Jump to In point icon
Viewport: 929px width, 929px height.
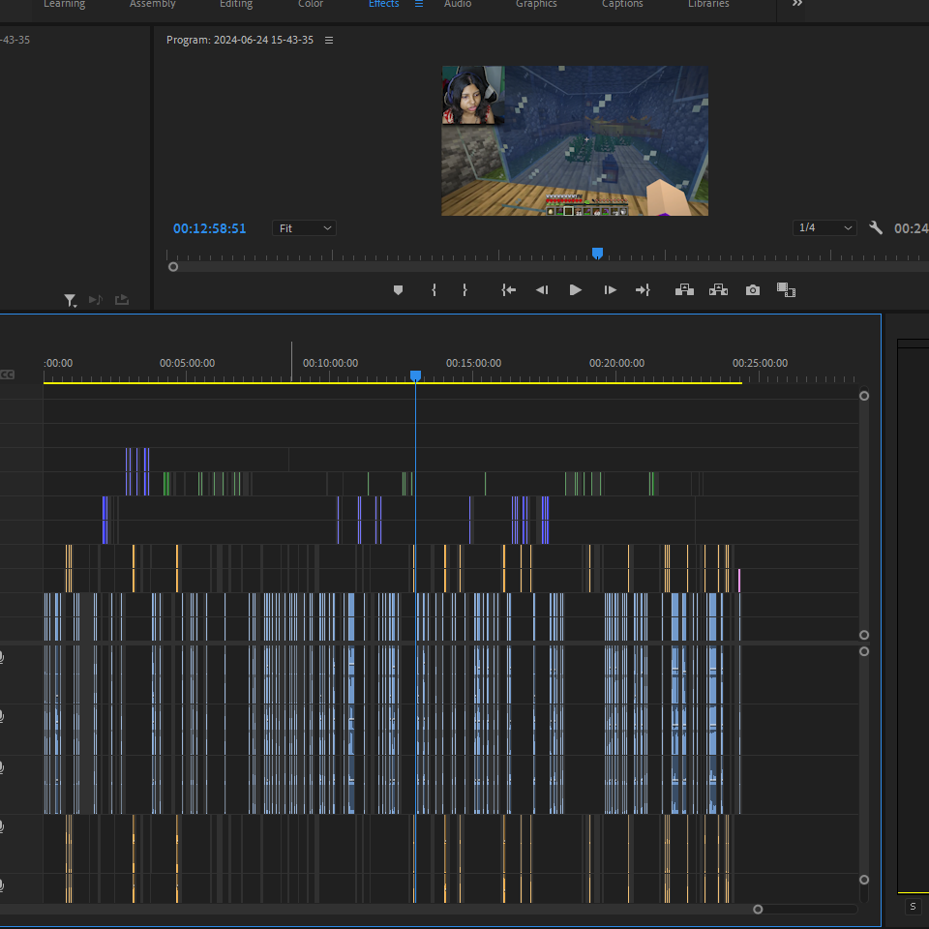point(508,289)
